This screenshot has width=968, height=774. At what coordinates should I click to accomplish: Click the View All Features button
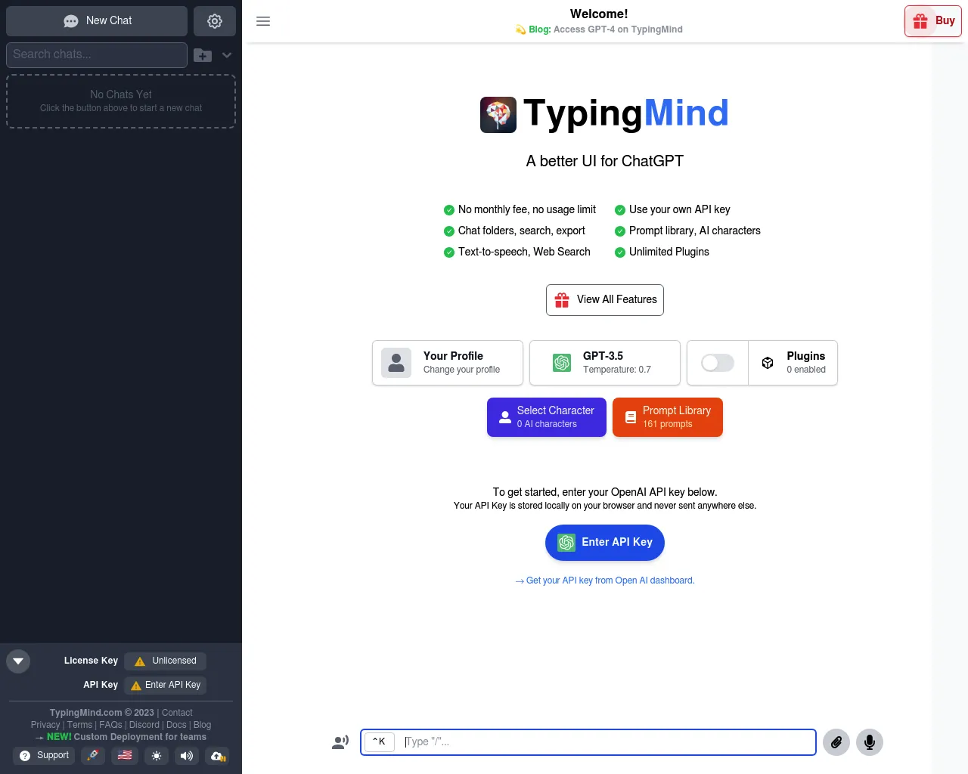604,300
